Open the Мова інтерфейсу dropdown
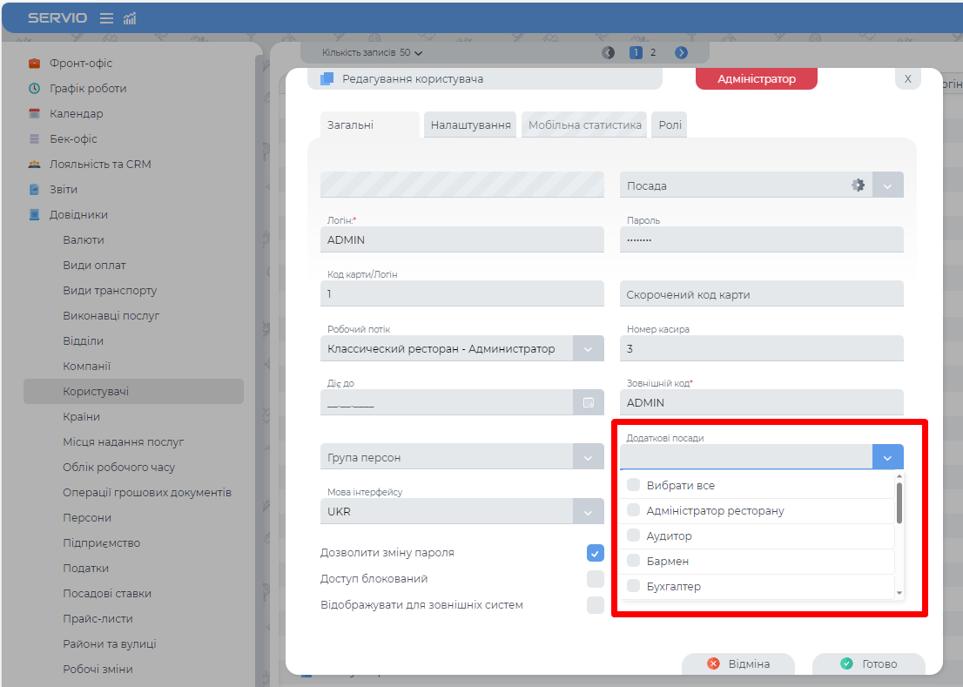Image resolution: width=963 pixels, height=687 pixels. coord(588,512)
